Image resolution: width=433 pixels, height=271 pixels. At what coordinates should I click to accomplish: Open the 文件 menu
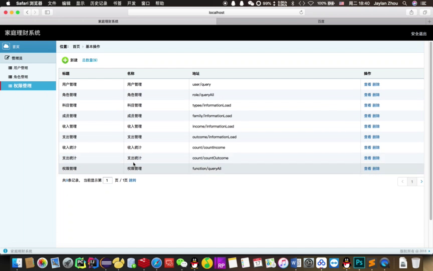pyautogui.click(x=52, y=4)
